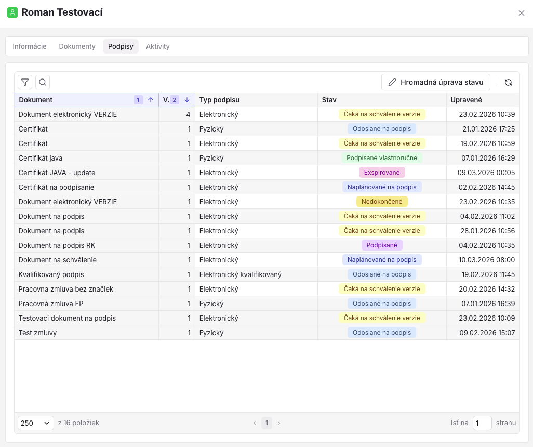Select Certifikát JAVA - update row
Image resolution: width=533 pixels, height=447 pixels.
click(x=267, y=173)
